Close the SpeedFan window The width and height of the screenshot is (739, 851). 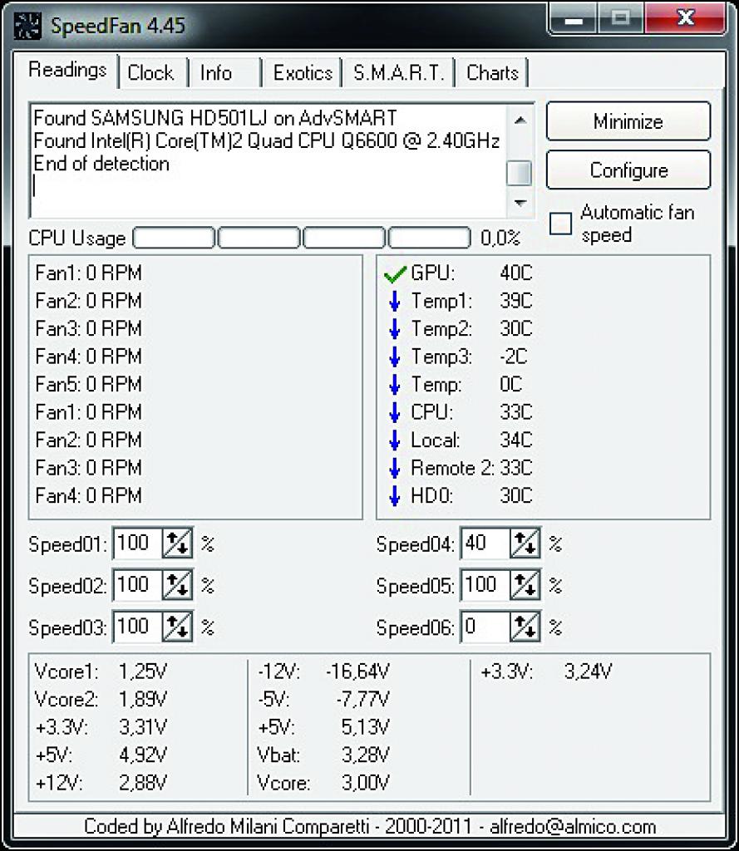tap(686, 20)
